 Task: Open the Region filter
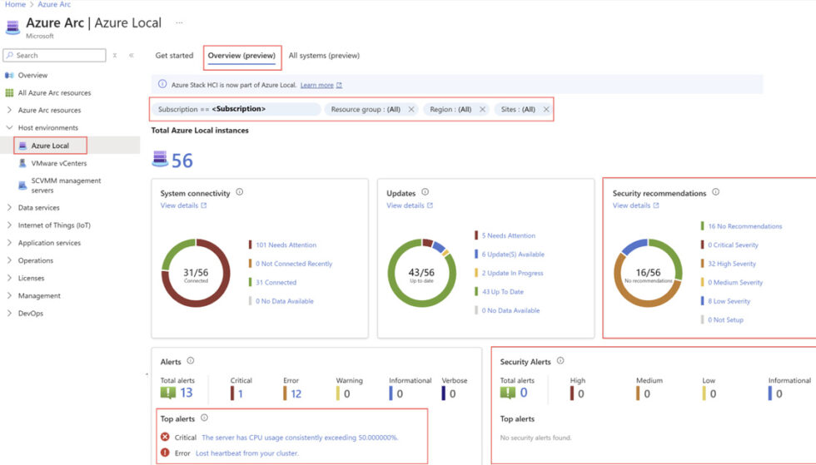[450, 110]
